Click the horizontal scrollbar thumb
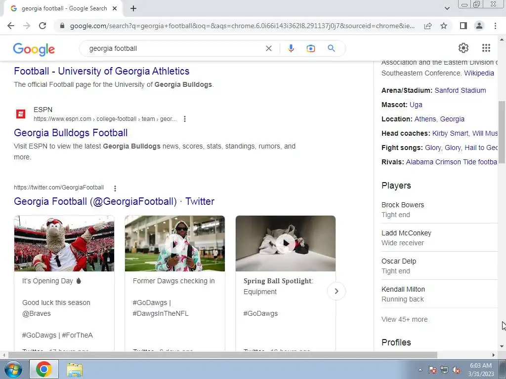 [223, 355]
